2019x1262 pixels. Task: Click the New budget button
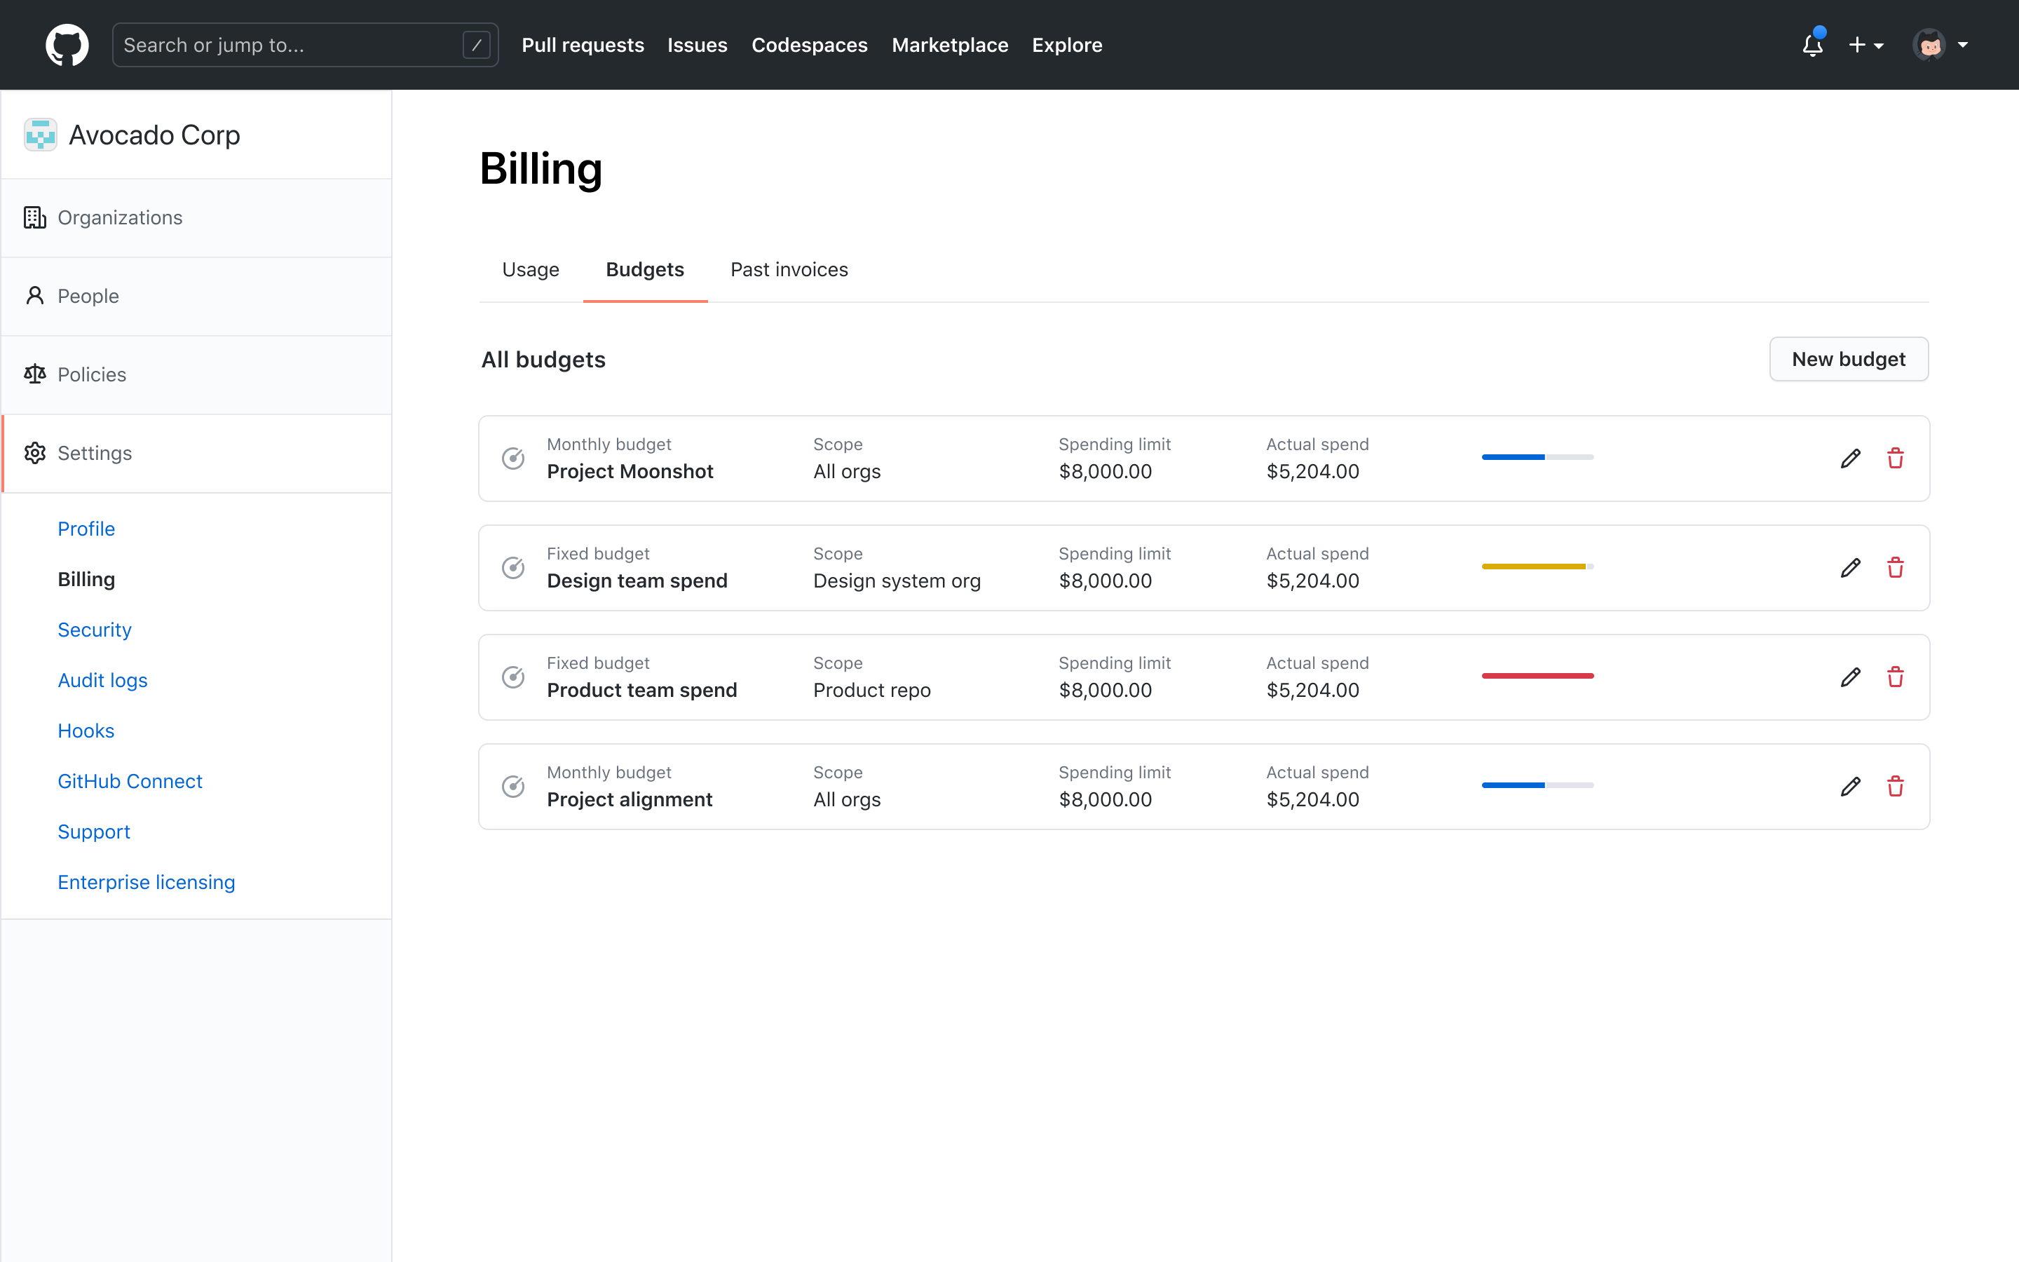(1849, 359)
